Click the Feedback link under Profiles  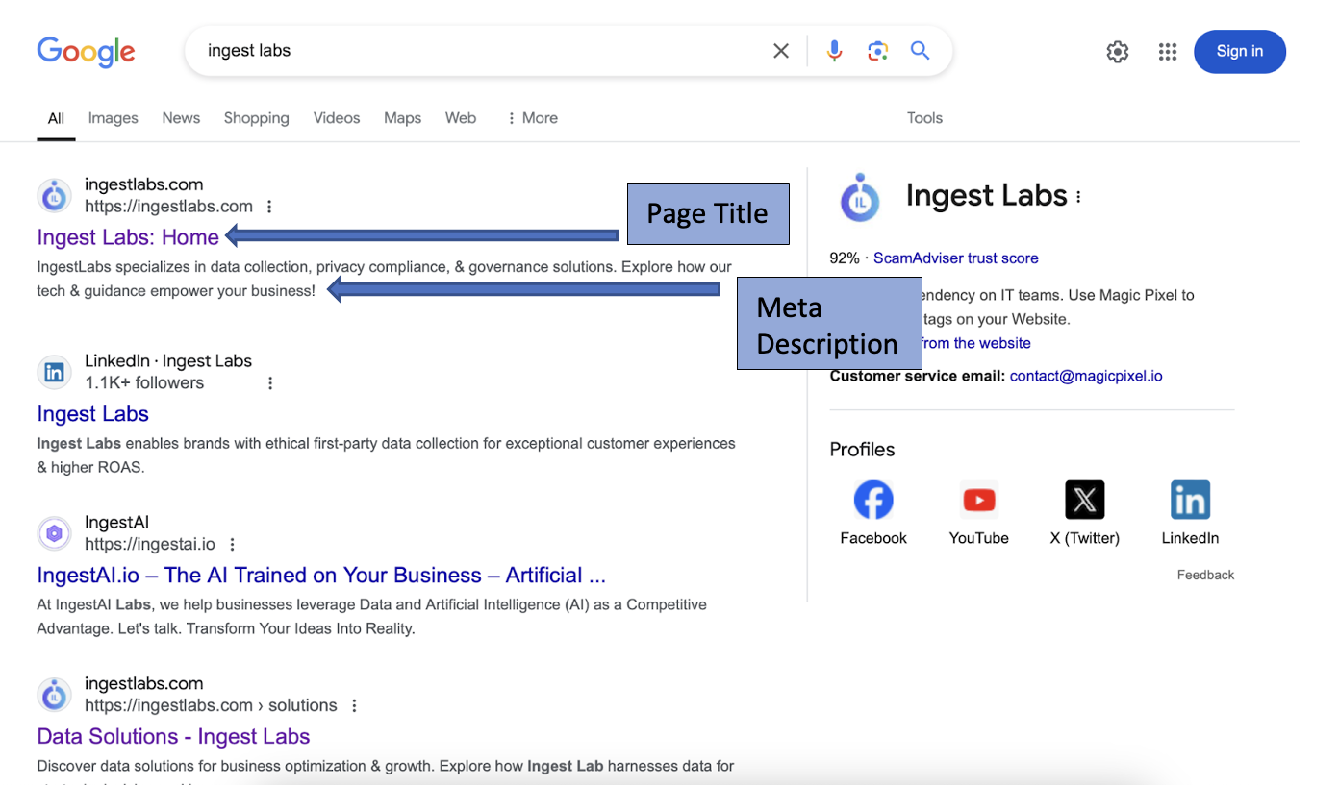(x=1205, y=576)
